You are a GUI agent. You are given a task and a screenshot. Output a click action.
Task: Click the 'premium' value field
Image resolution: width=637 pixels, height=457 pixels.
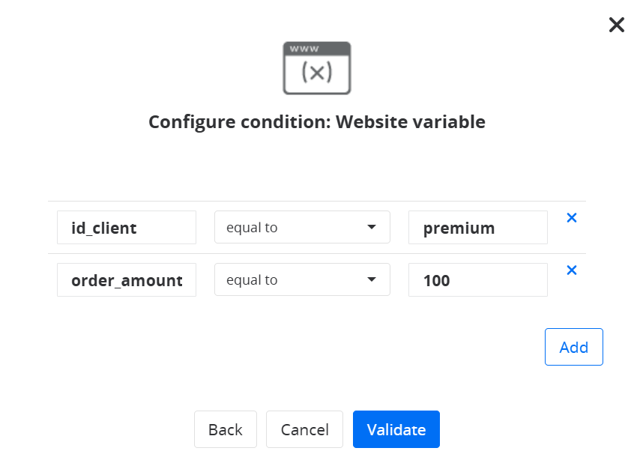coord(477,228)
